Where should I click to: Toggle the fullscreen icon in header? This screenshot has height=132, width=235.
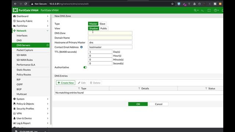click(209, 10)
